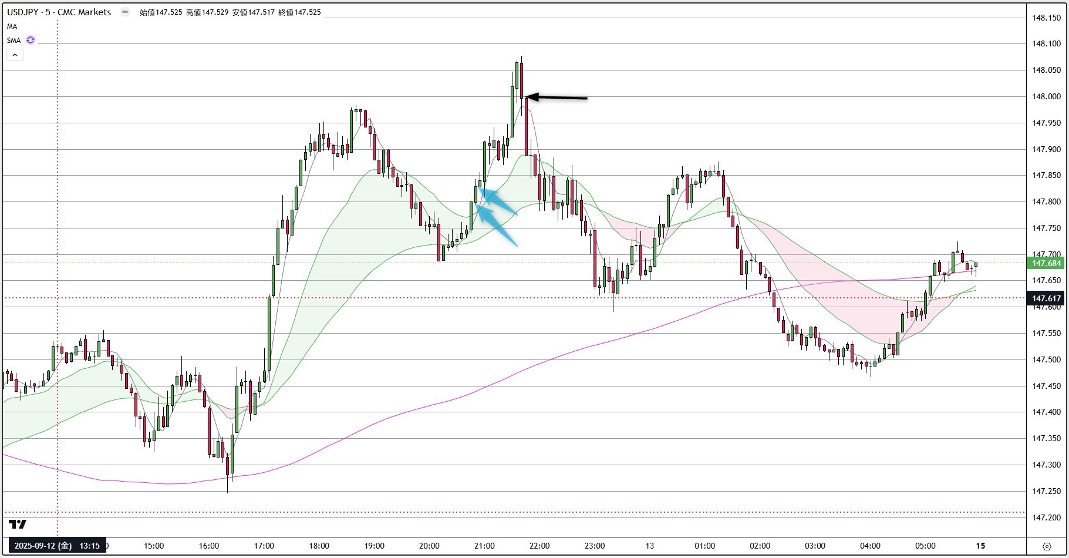This screenshot has width=1069, height=558.
Task: Click the TradingView logo
Action: (18, 524)
